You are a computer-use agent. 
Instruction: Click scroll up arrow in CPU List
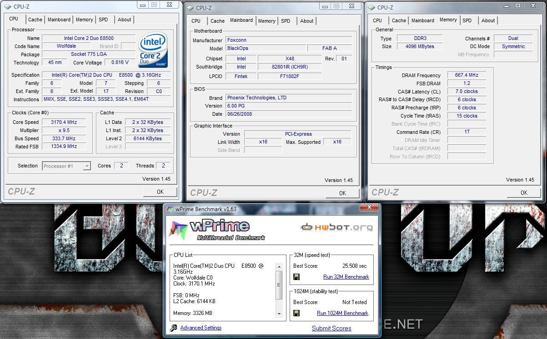click(279, 267)
